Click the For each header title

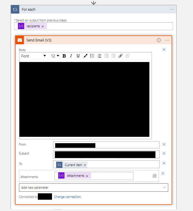coord(29,9)
